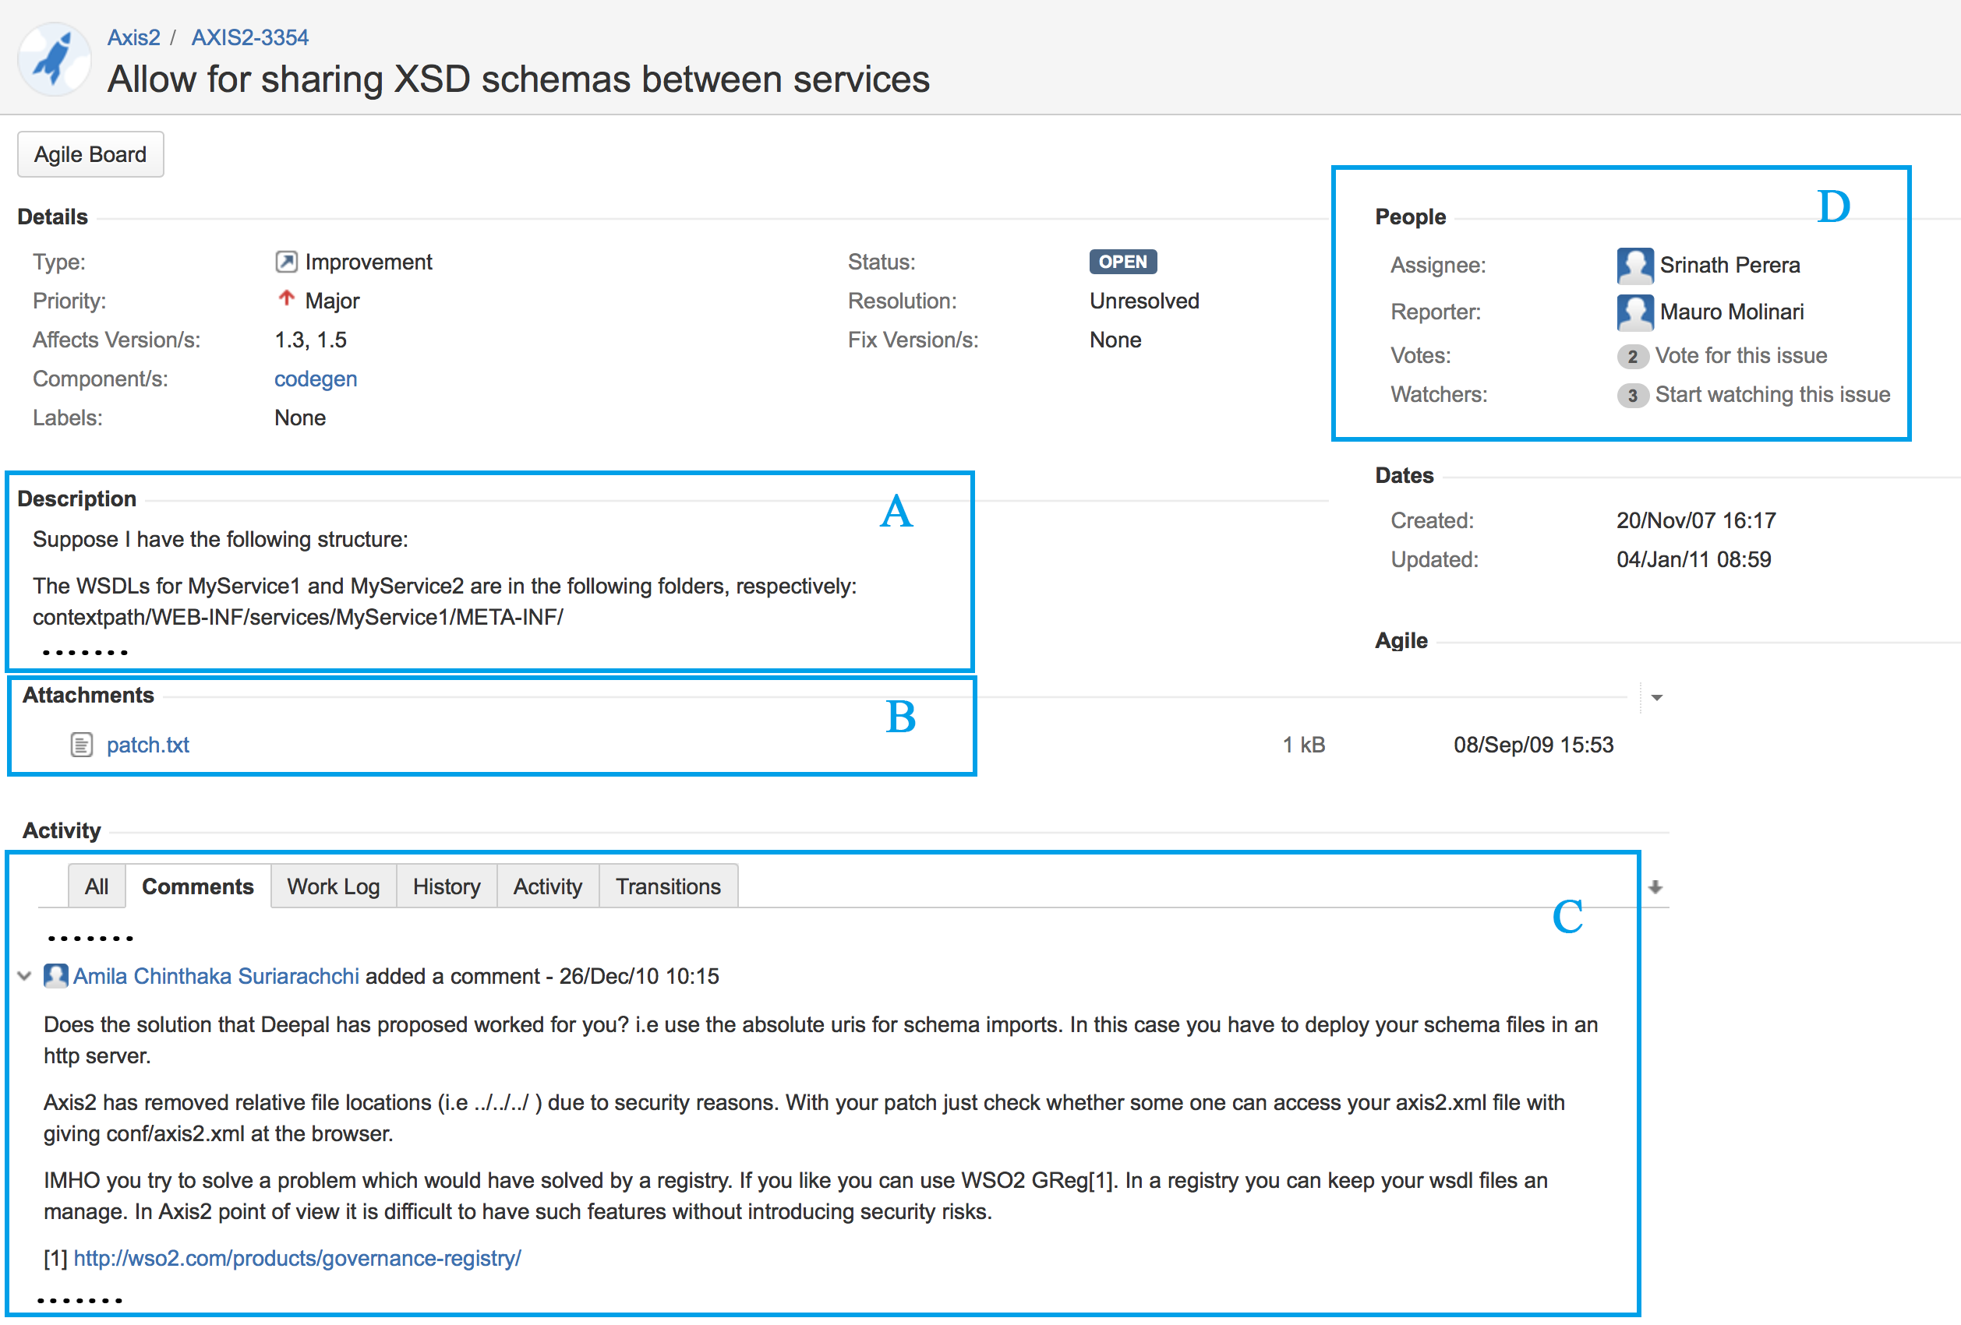Click the Description section heading

coord(77,499)
